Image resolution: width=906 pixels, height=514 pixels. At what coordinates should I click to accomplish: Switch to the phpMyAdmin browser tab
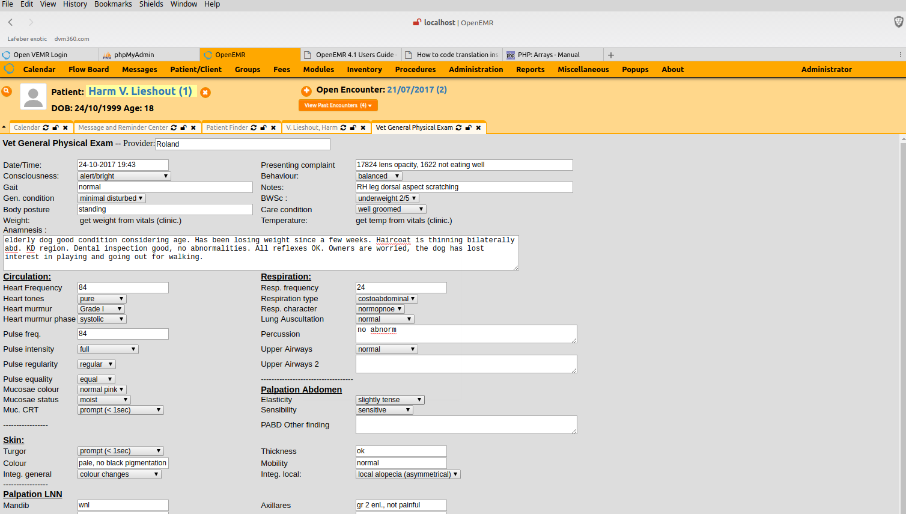coord(149,55)
